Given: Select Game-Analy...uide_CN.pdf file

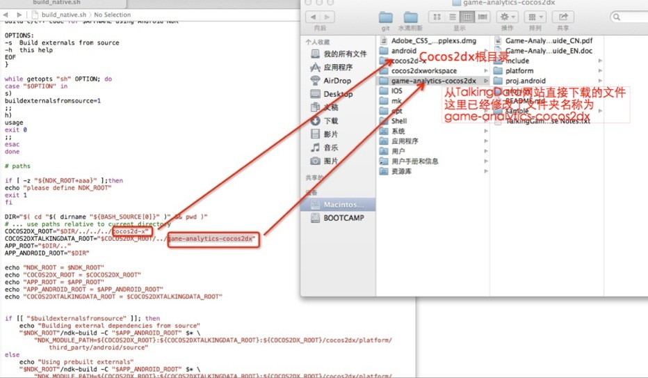Looking at the screenshot, I should tap(547, 40).
